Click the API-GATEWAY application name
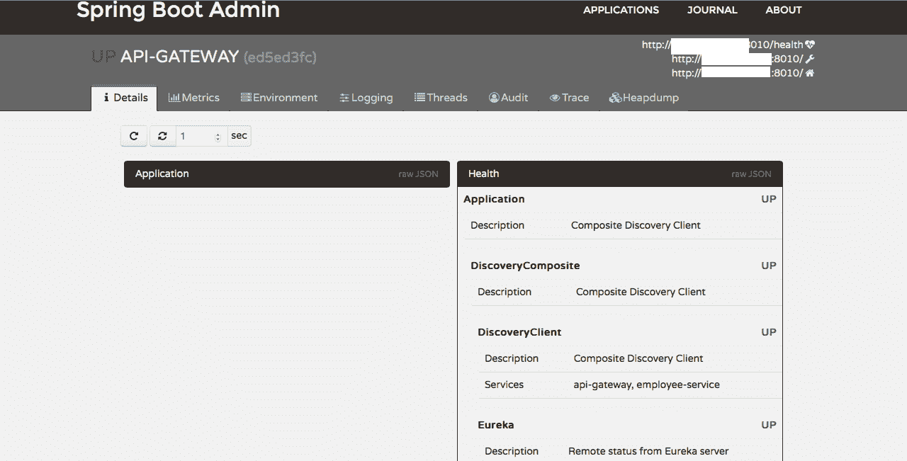 [x=180, y=57]
